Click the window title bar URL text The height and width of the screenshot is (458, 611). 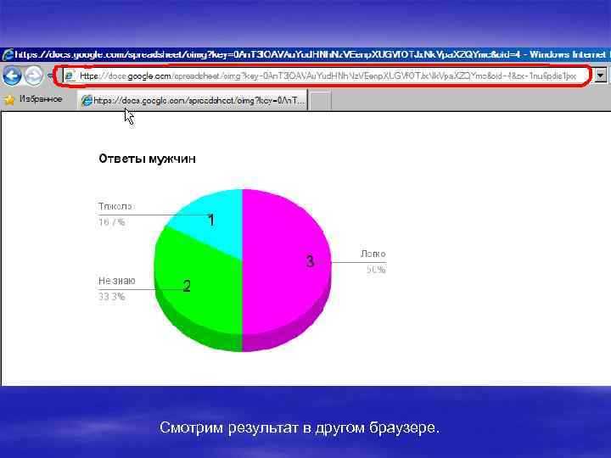[267, 54]
